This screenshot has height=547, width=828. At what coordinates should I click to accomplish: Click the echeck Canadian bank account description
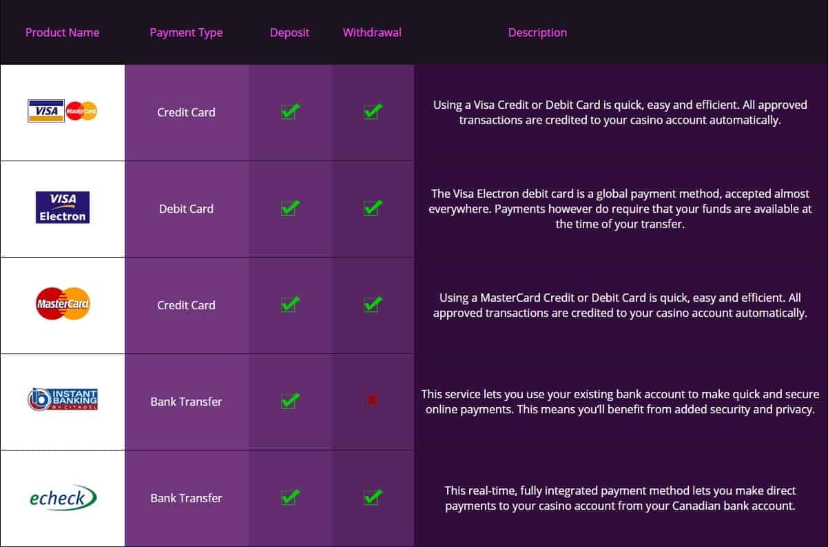[620, 498]
